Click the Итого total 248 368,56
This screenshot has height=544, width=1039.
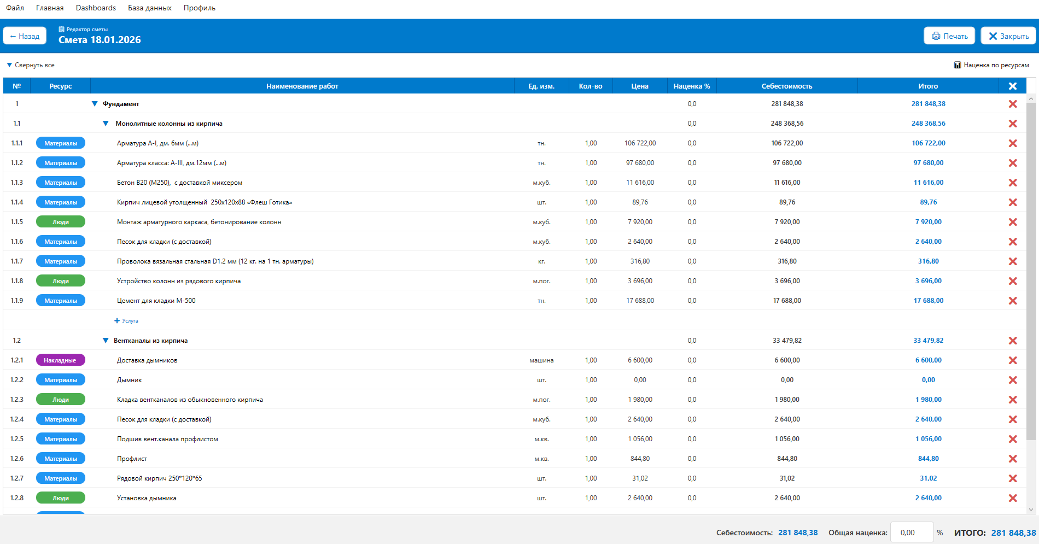pos(929,124)
